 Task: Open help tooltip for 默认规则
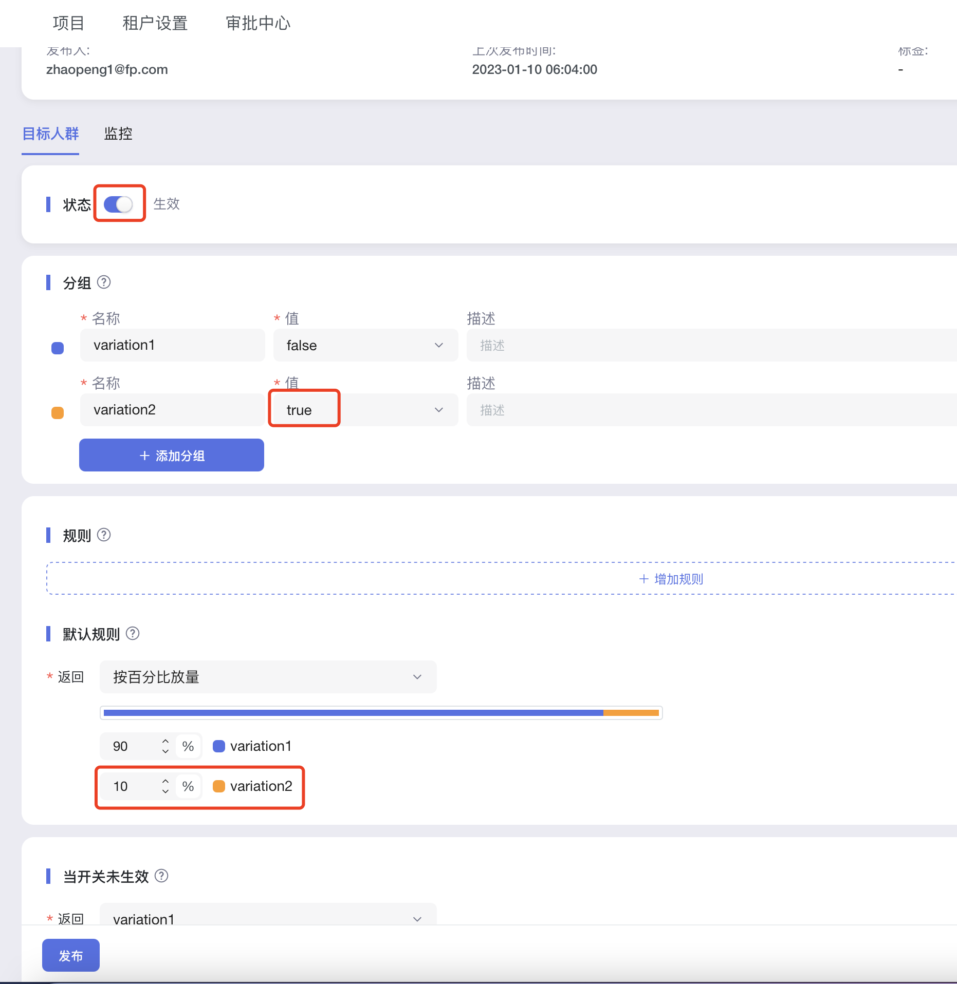[133, 634]
